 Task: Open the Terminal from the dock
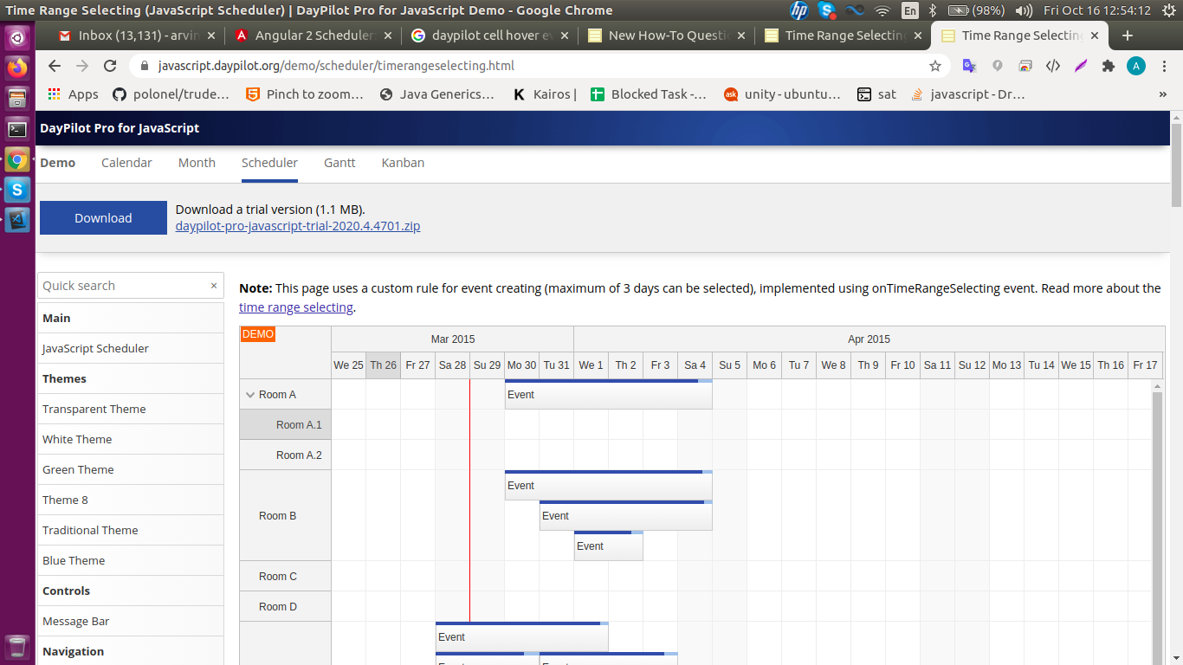pyautogui.click(x=17, y=129)
